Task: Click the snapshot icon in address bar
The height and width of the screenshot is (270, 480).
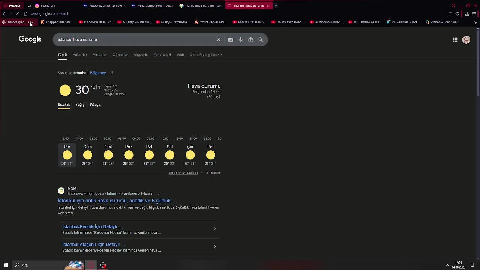Action: pyautogui.click(x=450, y=14)
